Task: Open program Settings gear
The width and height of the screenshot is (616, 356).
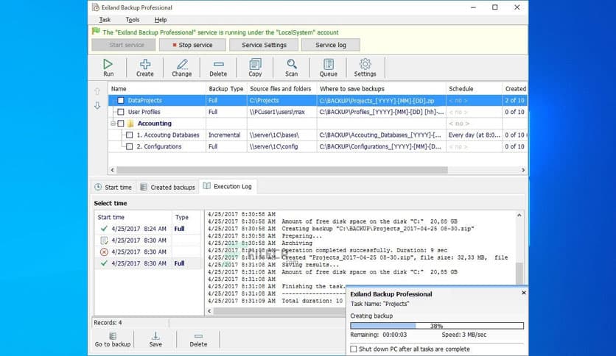Action: [365, 68]
